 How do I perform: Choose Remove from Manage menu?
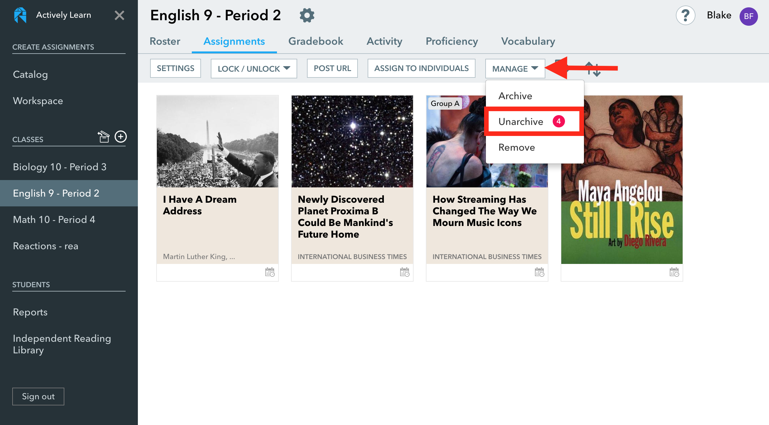(x=535, y=147)
